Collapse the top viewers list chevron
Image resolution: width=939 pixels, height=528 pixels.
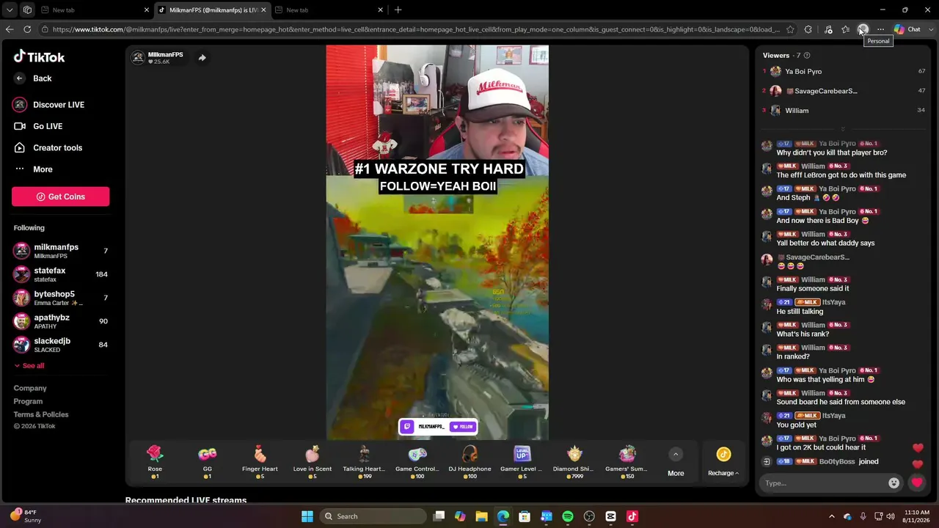pyautogui.click(x=843, y=128)
